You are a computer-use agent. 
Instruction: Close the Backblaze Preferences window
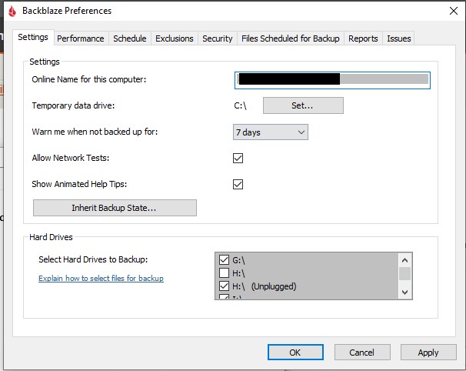(453, 11)
